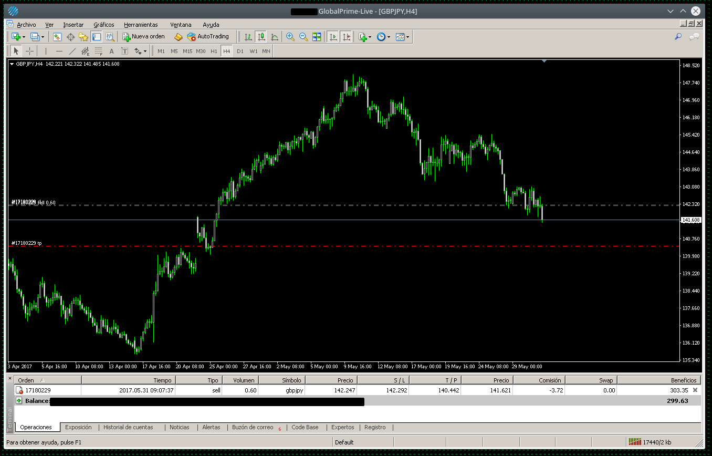Switch timeframe to MN
Viewport: 712px width, 456px height.
click(x=266, y=51)
